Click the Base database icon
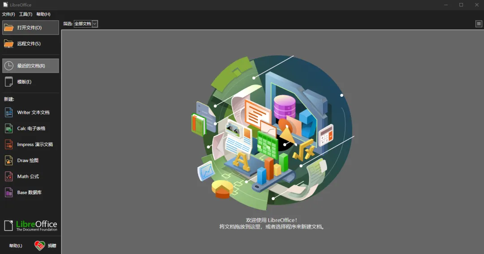The width and height of the screenshot is (484, 254). pos(9,193)
